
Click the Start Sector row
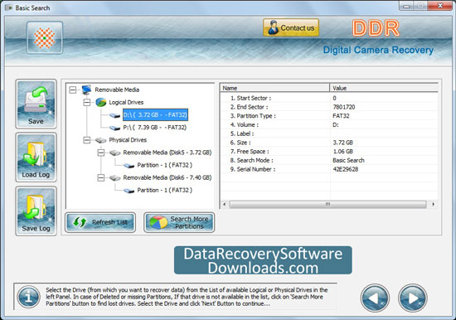click(329, 98)
